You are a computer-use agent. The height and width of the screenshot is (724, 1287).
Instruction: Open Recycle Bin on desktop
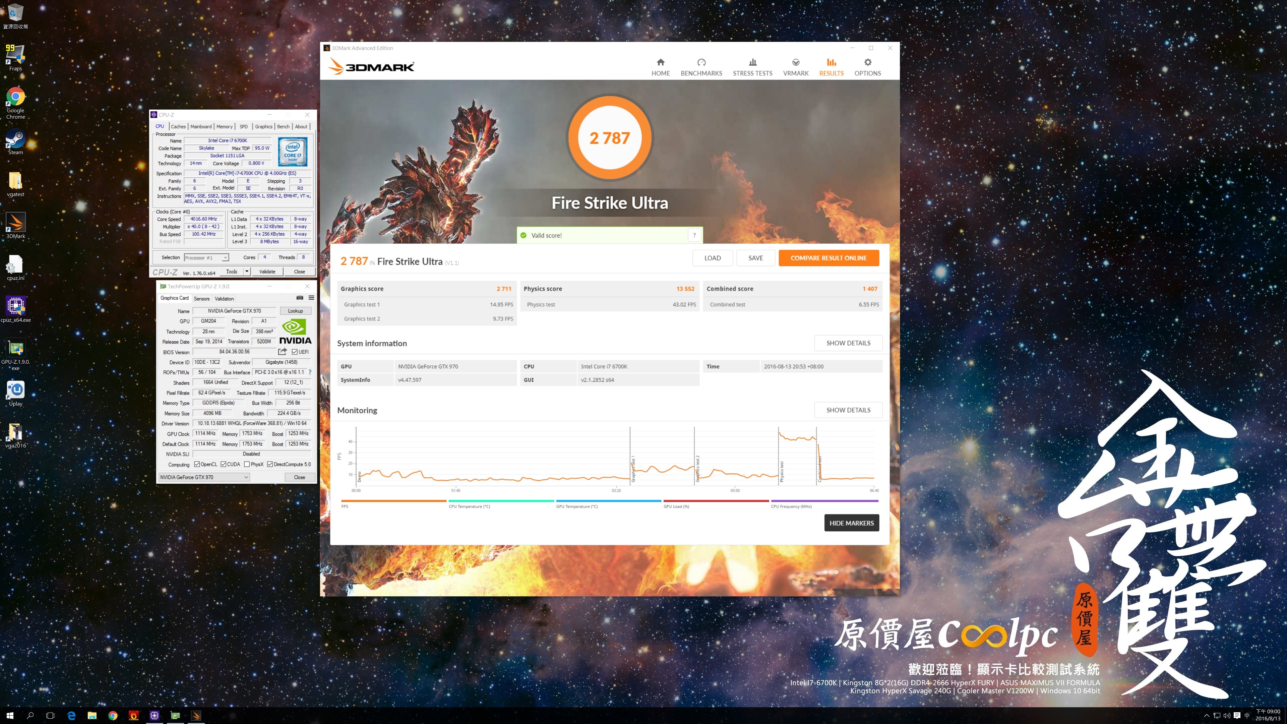coord(15,16)
